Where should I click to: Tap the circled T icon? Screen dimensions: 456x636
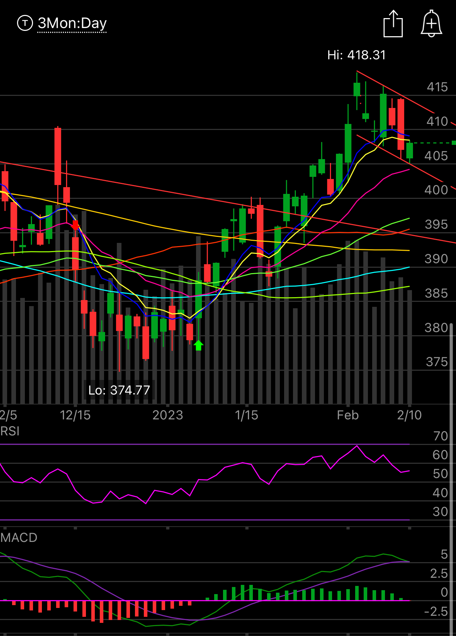pos(25,23)
